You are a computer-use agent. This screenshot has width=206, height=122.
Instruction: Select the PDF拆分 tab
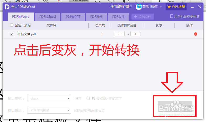click(x=96, y=17)
